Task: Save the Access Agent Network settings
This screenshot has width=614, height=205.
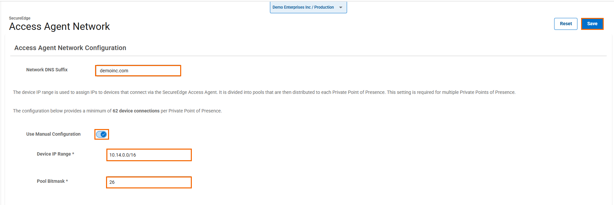Action: (x=592, y=24)
